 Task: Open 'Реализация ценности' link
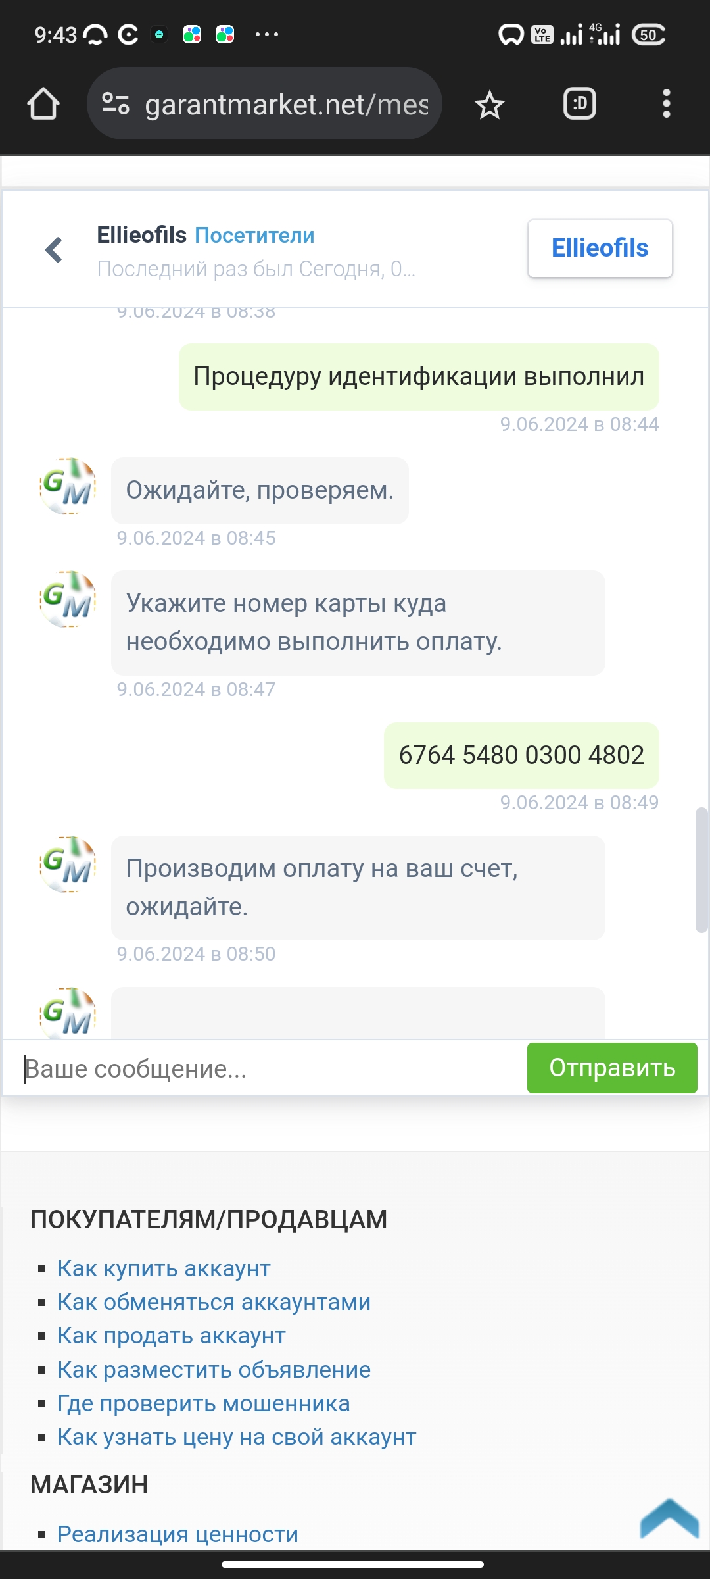pos(177,1533)
